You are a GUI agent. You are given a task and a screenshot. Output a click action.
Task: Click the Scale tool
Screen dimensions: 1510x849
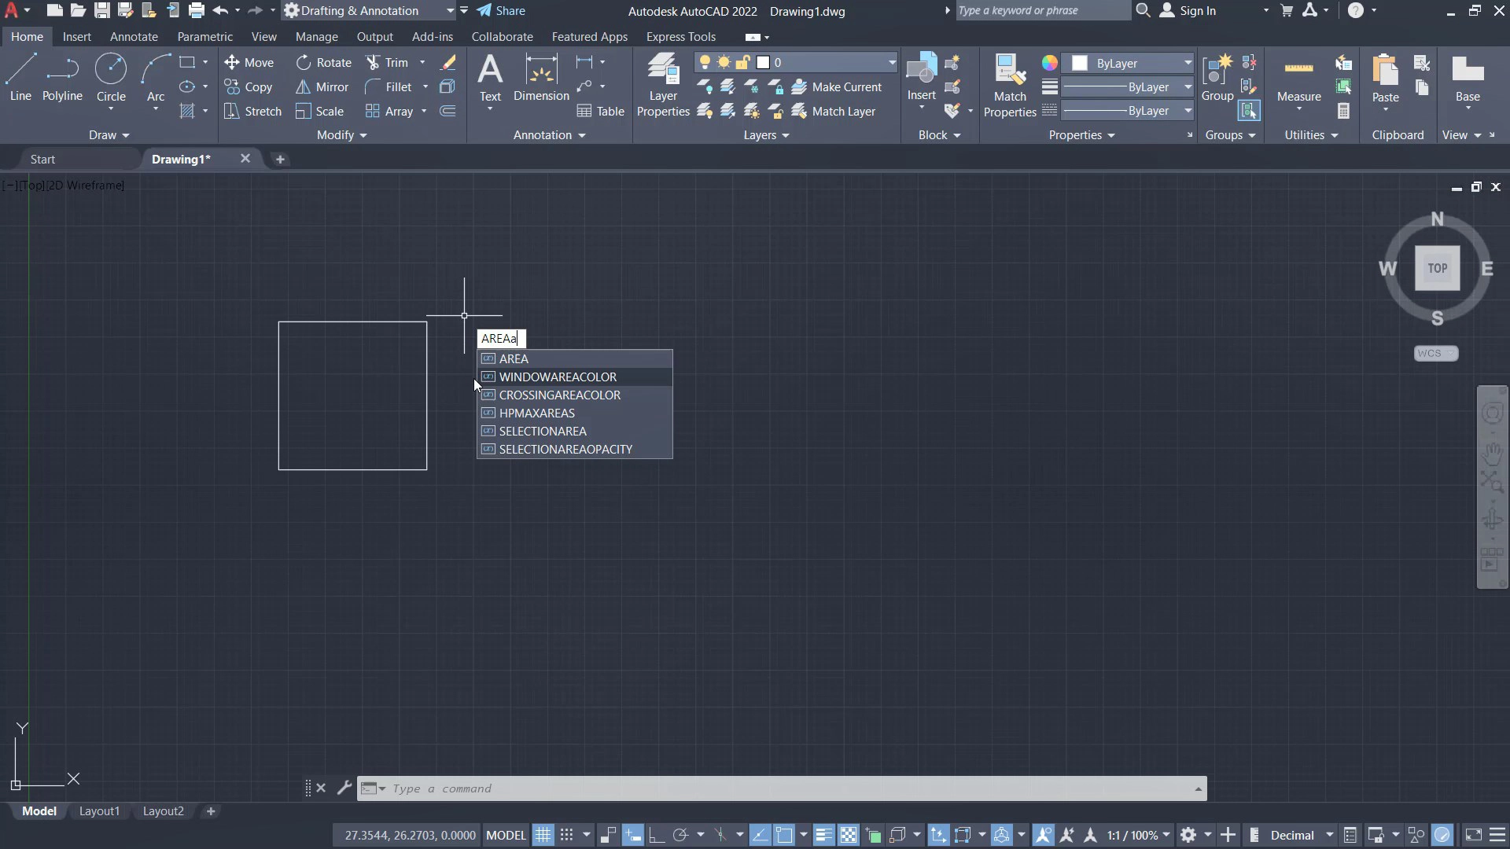point(320,111)
